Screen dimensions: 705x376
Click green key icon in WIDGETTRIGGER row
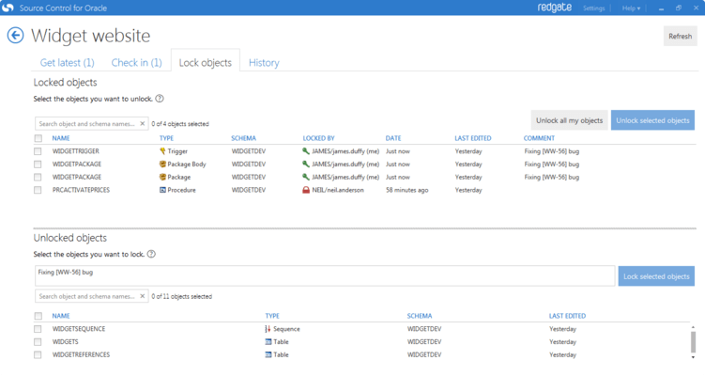306,151
